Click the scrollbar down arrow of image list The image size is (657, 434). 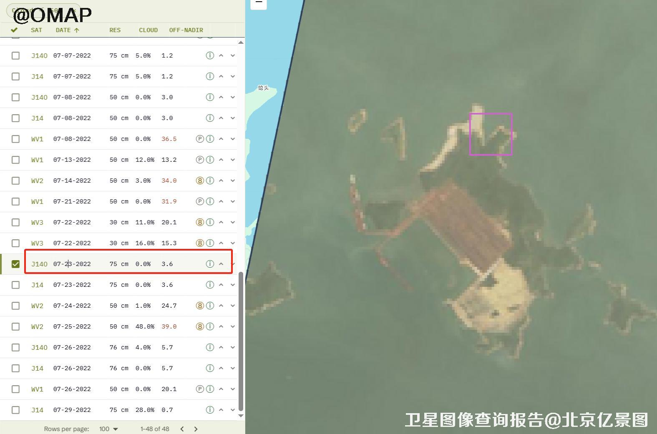tap(241, 416)
